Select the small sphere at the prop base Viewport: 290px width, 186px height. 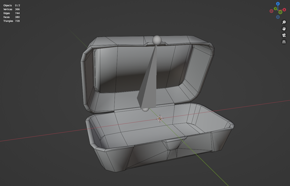click(145, 110)
